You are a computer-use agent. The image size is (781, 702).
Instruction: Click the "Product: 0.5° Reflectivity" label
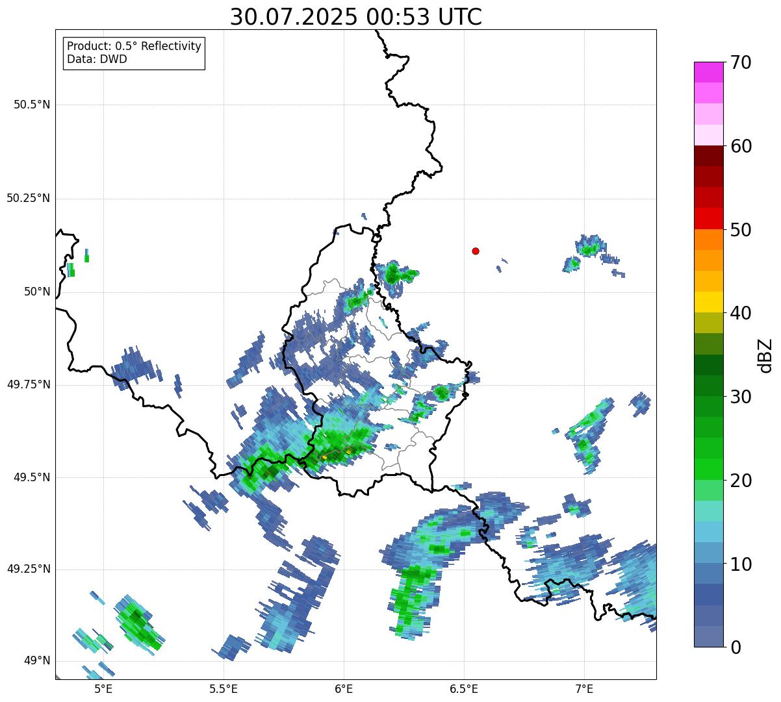coord(134,47)
